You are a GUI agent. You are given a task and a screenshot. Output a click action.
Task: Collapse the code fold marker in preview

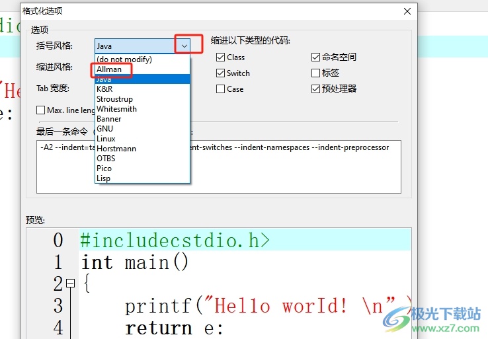coord(70,283)
